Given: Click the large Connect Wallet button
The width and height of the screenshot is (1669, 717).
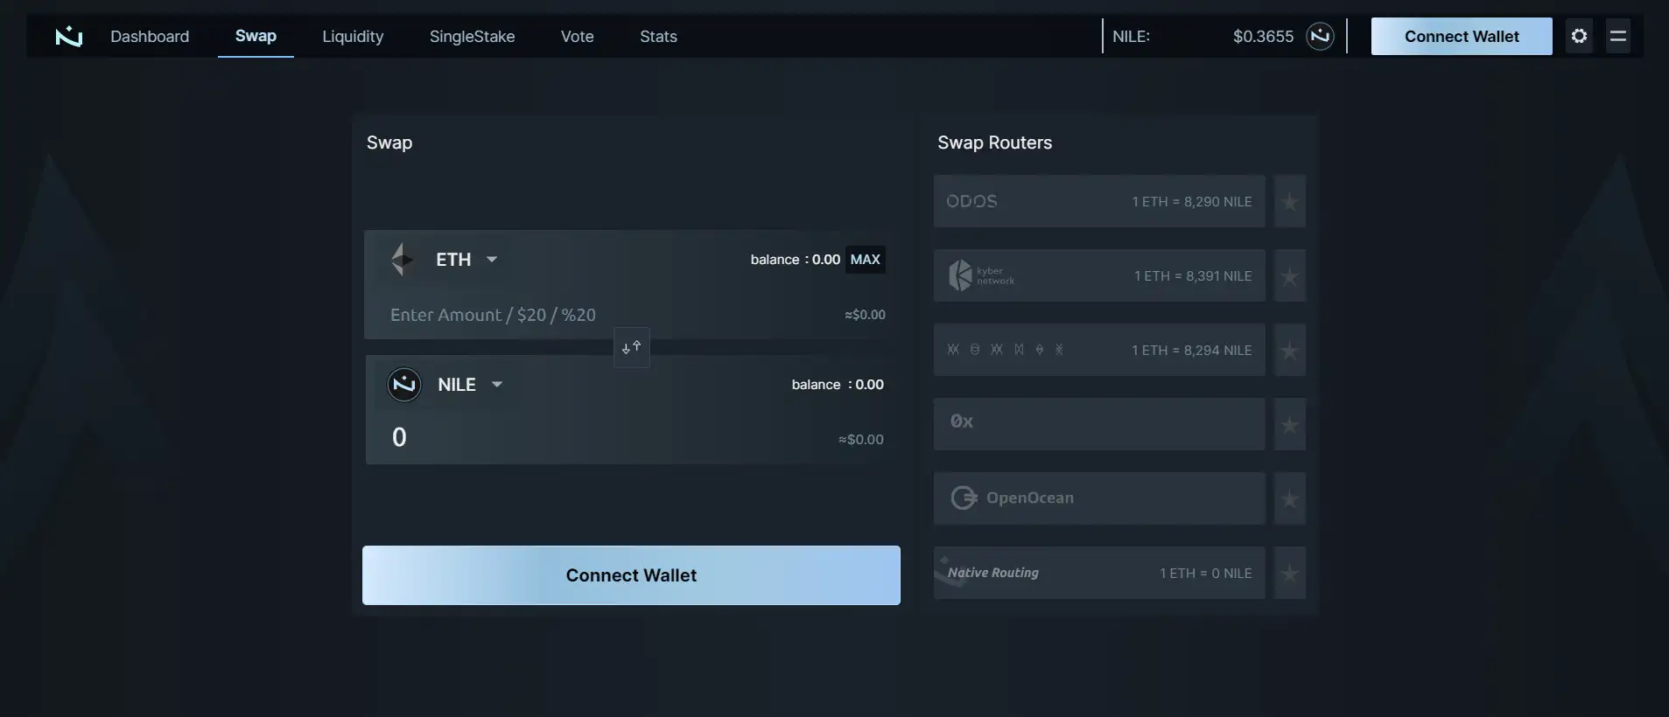Looking at the screenshot, I should click(631, 575).
